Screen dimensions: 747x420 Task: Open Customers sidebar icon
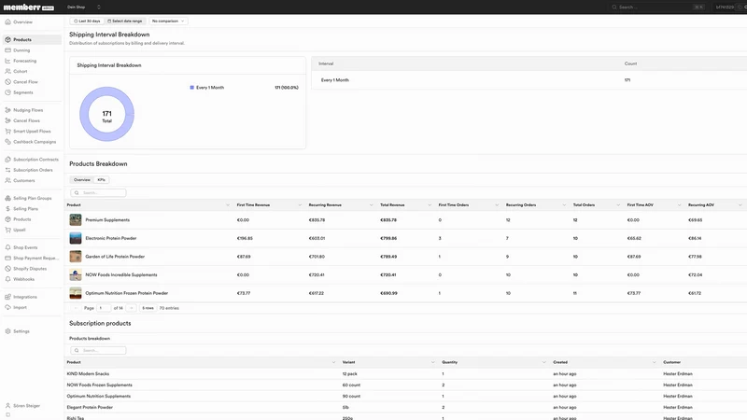[7, 180]
